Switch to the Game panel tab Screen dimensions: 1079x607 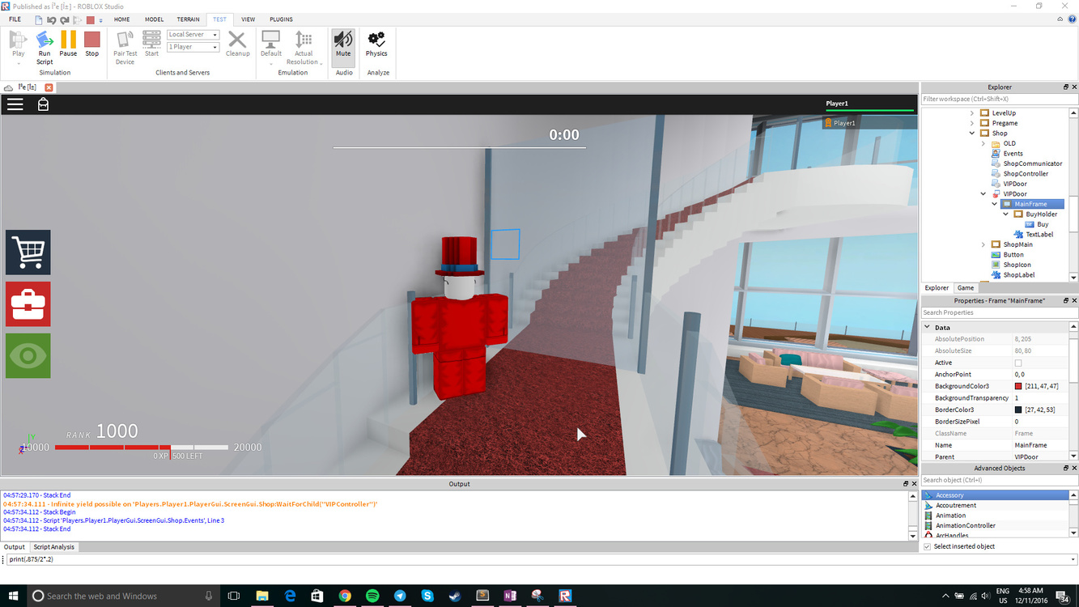[966, 288]
